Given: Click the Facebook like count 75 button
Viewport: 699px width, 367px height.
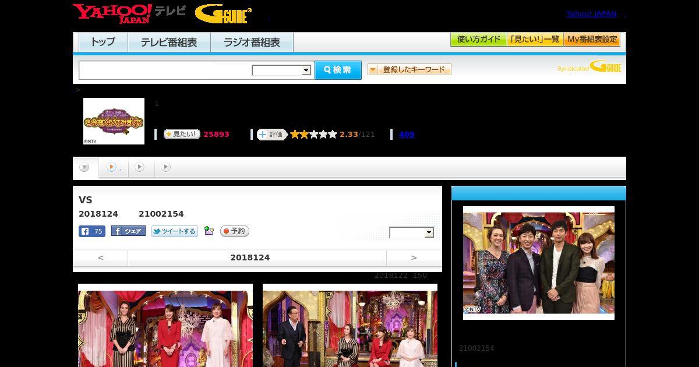Looking at the screenshot, I should [x=92, y=231].
